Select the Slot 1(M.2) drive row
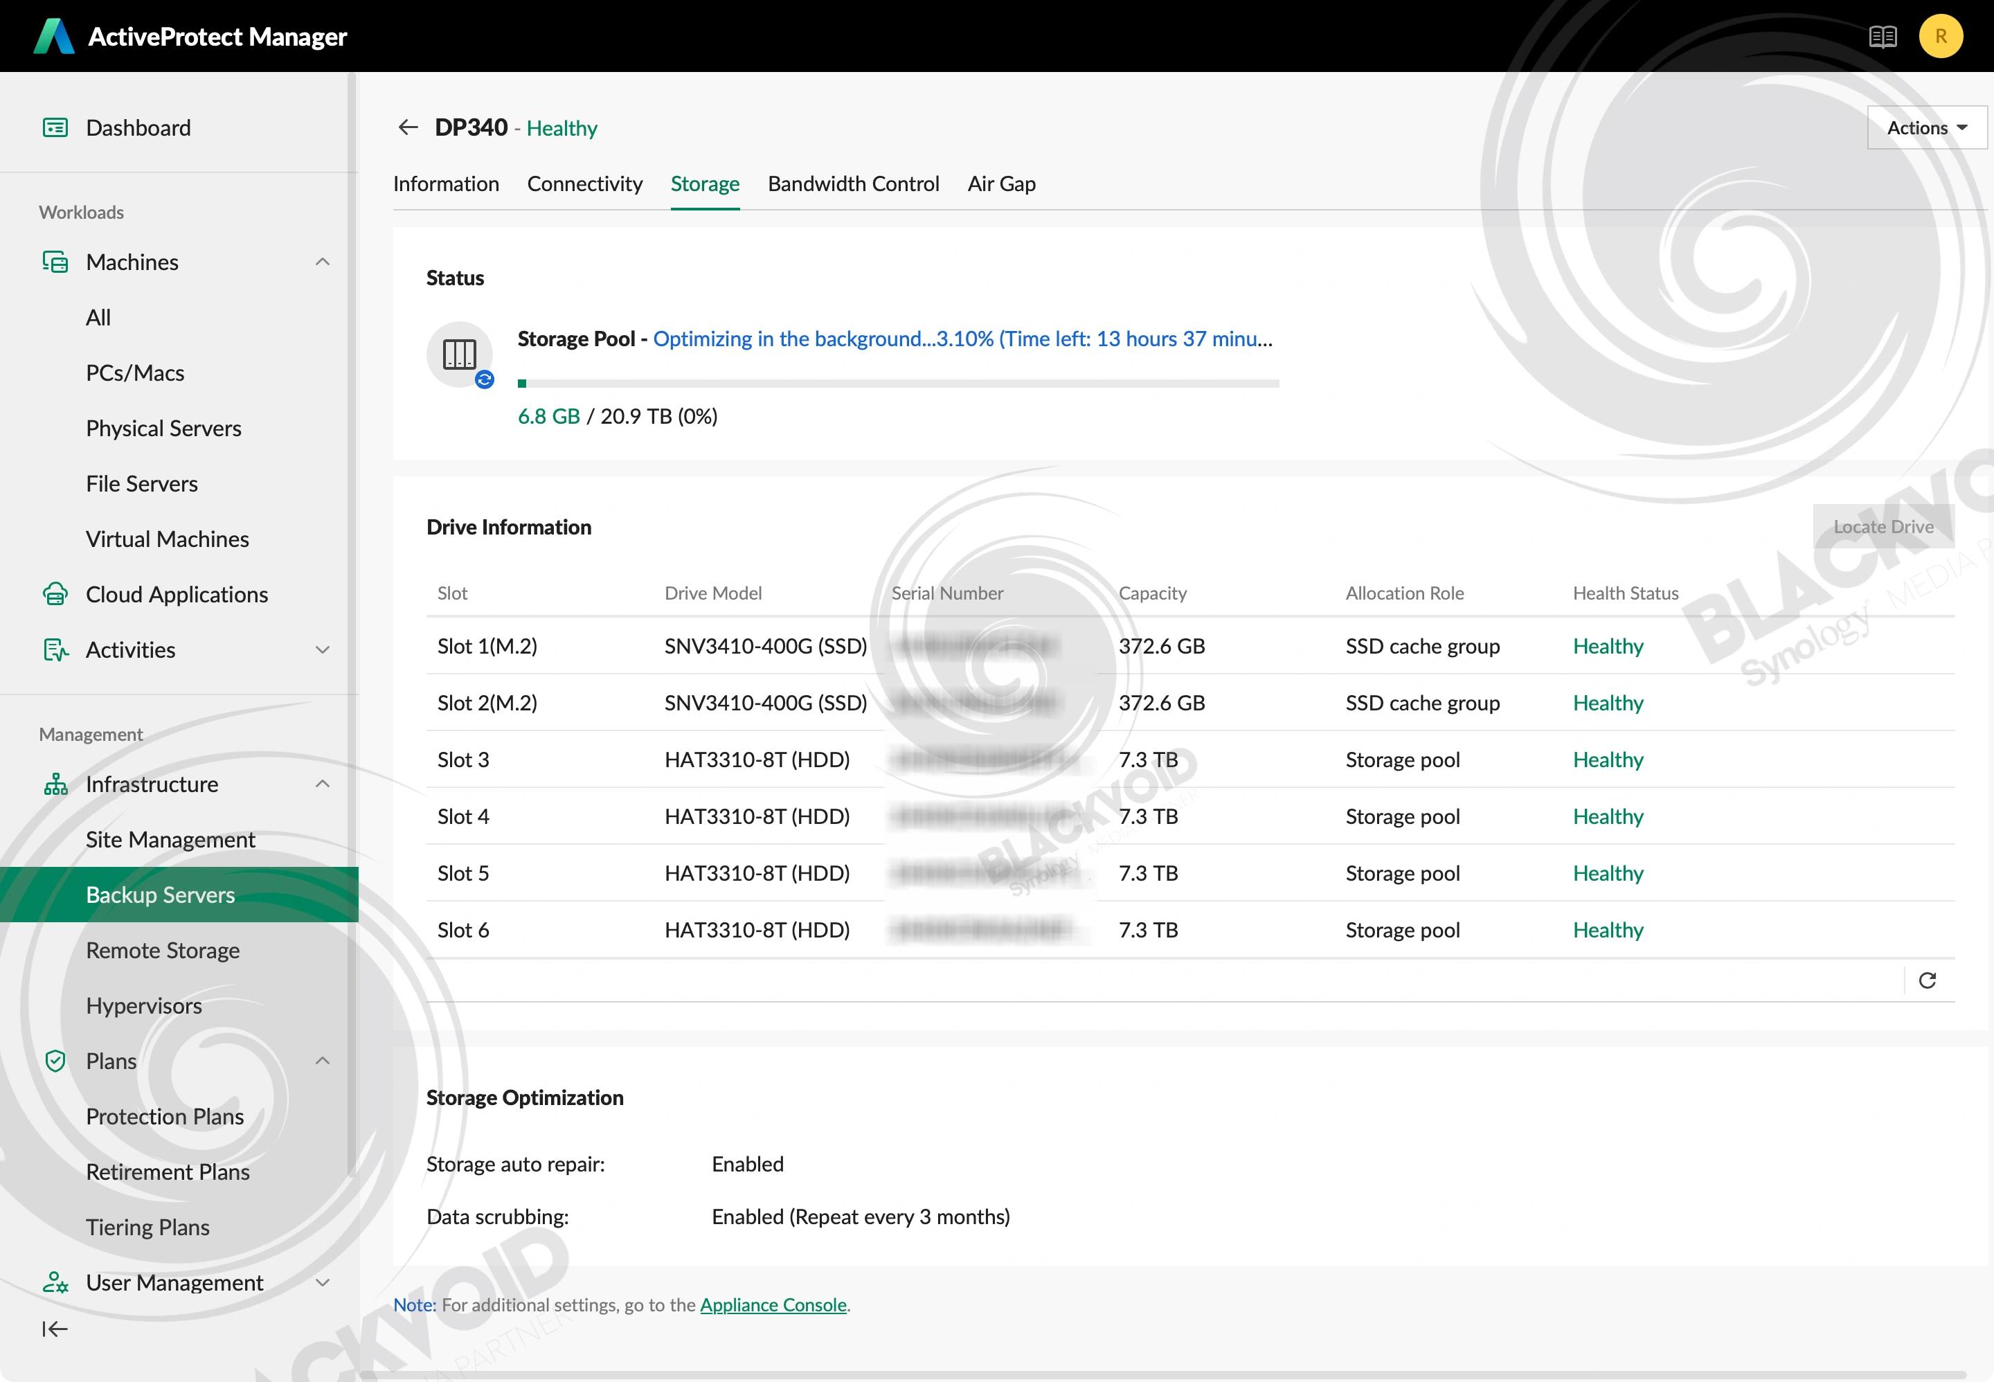This screenshot has height=1382, width=1994. [x=1190, y=647]
